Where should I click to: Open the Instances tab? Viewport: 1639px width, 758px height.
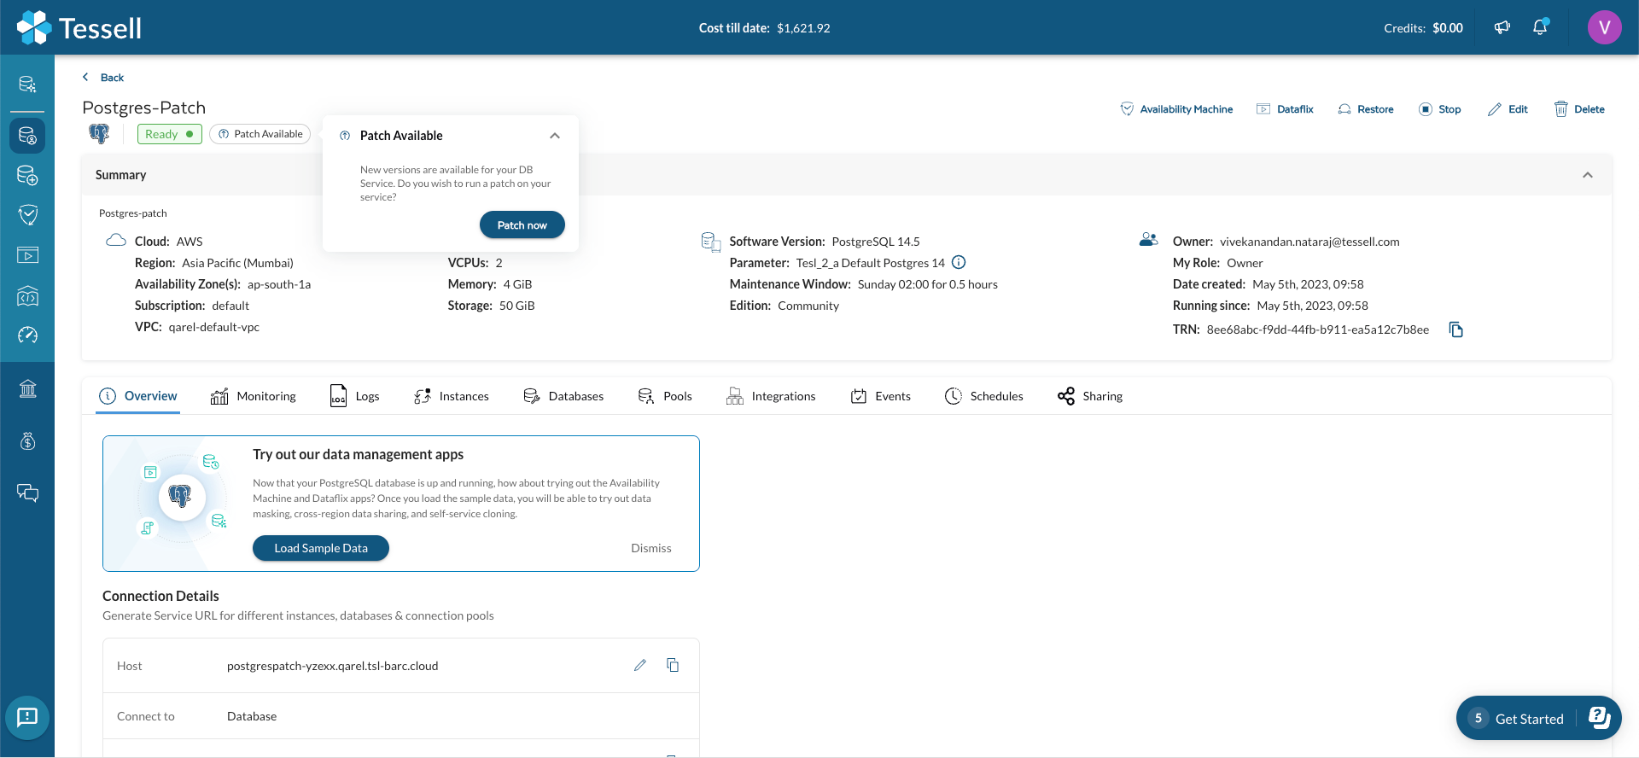click(452, 396)
